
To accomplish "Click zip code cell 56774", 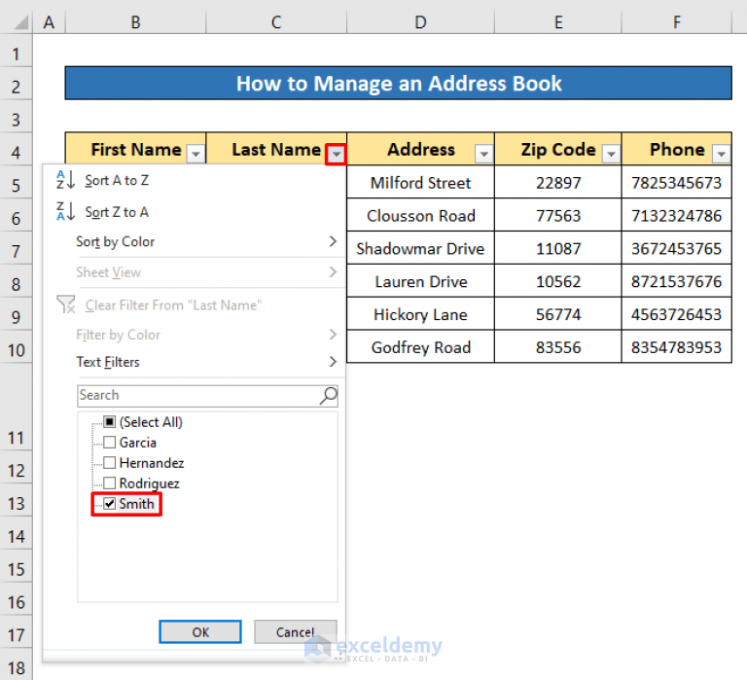I will click(558, 314).
